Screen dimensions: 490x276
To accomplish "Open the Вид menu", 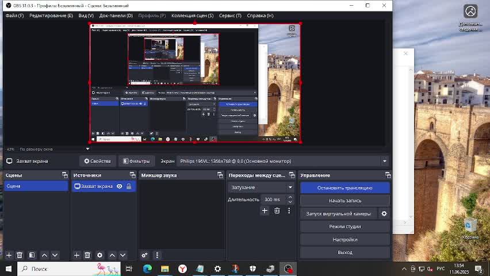I will (x=86, y=16).
